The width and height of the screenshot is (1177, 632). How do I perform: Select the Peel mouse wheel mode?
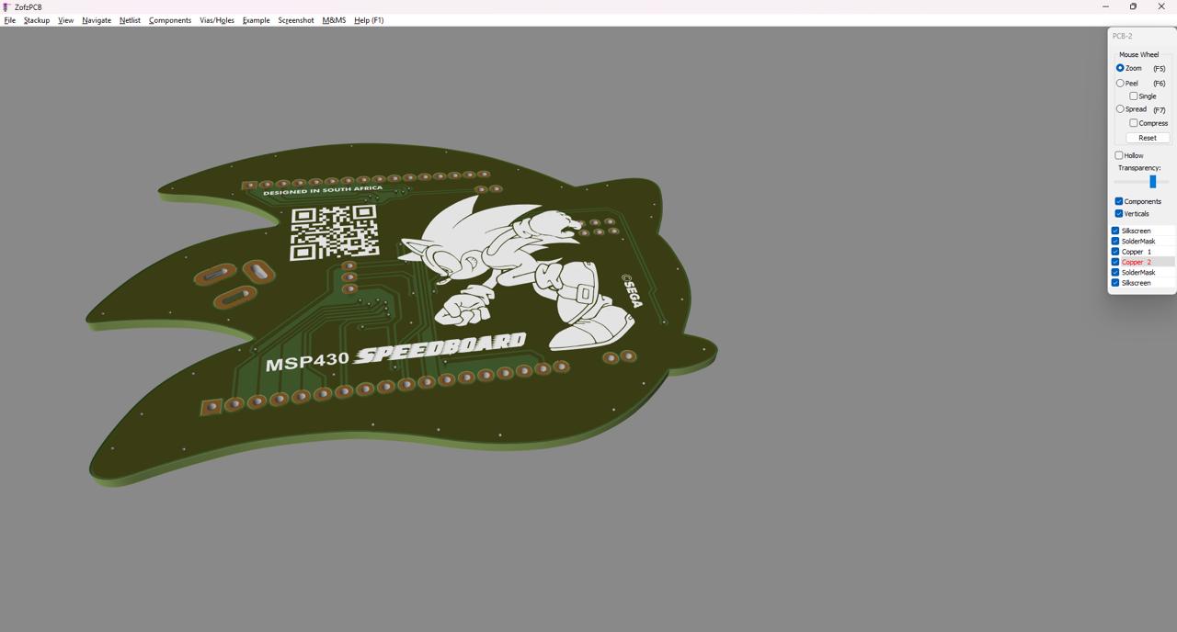tap(1120, 84)
